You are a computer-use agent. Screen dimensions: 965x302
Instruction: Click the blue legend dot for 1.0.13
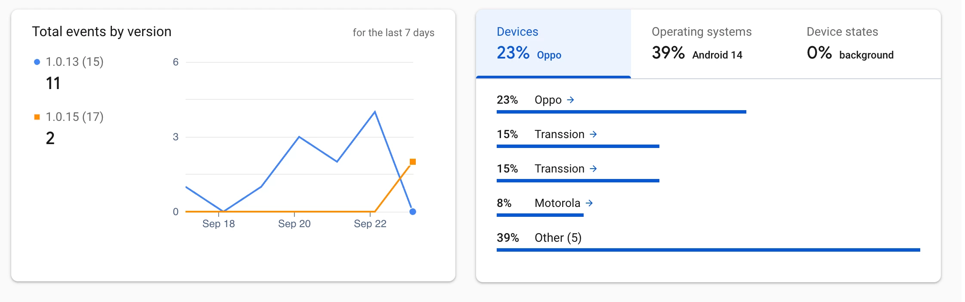point(37,62)
